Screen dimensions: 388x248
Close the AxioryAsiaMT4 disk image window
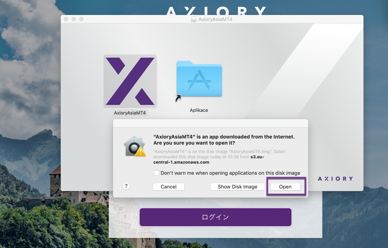pos(66,19)
